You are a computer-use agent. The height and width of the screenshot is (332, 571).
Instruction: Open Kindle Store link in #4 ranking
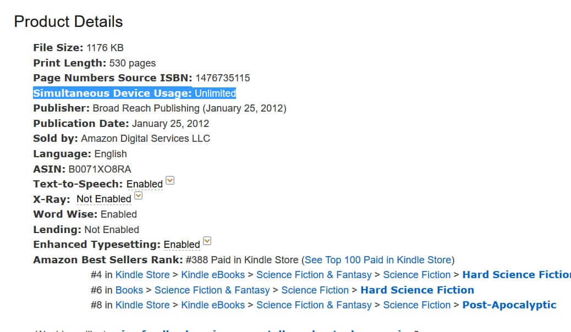coord(142,275)
